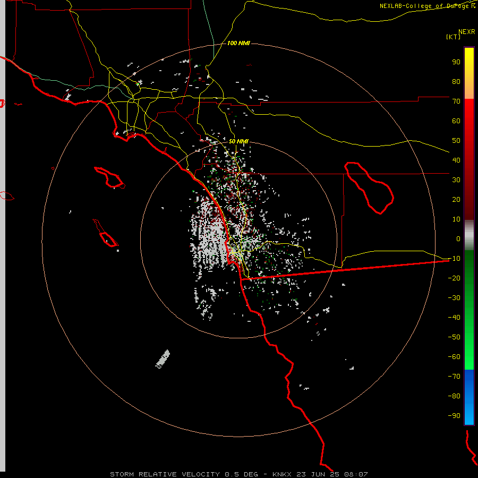Click the "50 NMI" range ring label
Image resolution: width=478 pixels, height=478 pixels.
click(238, 141)
